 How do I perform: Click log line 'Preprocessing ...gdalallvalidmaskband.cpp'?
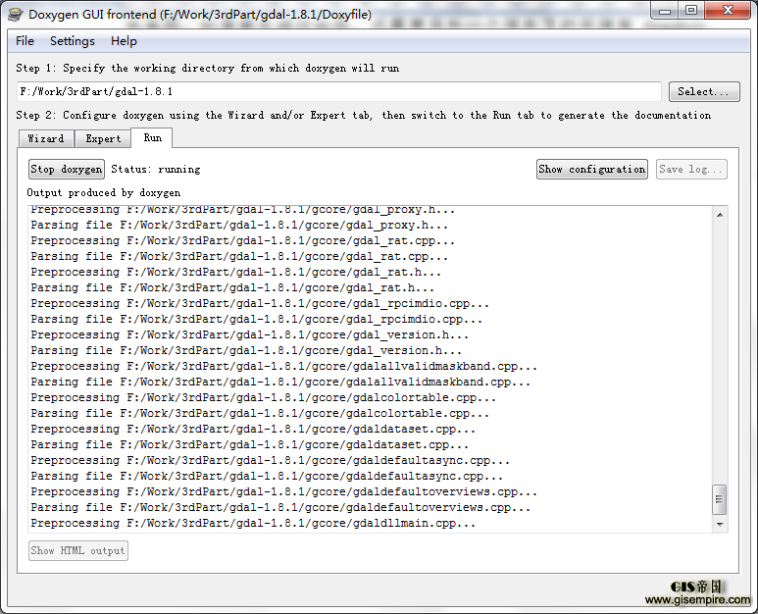283,367
